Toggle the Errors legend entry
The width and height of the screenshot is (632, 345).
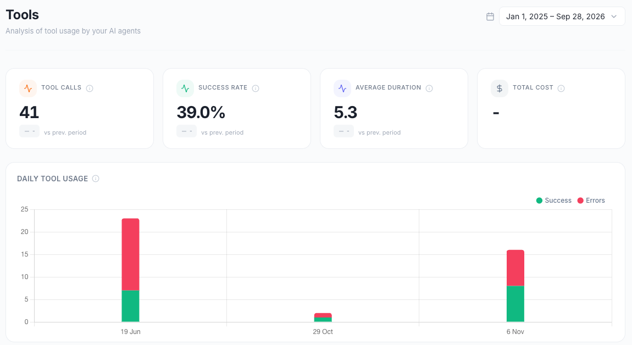tap(591, 201)
